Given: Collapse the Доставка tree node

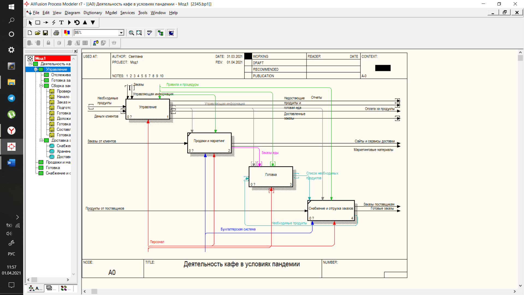Looking at the screenshot, I should click(41, 140).
